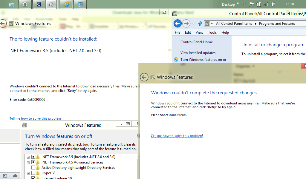Open the Desktop toolbar on the taskbar
Screen dimensions: 306x179
pyautogui.click(x=228, y=4)
